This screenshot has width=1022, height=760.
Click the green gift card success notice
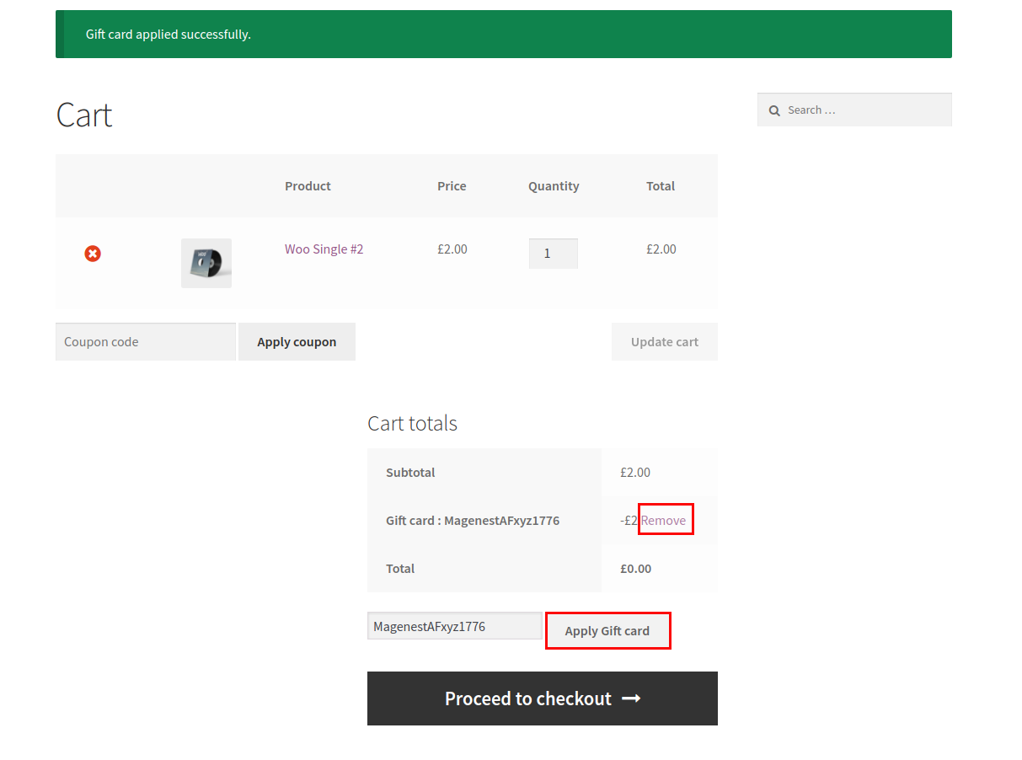503,35
